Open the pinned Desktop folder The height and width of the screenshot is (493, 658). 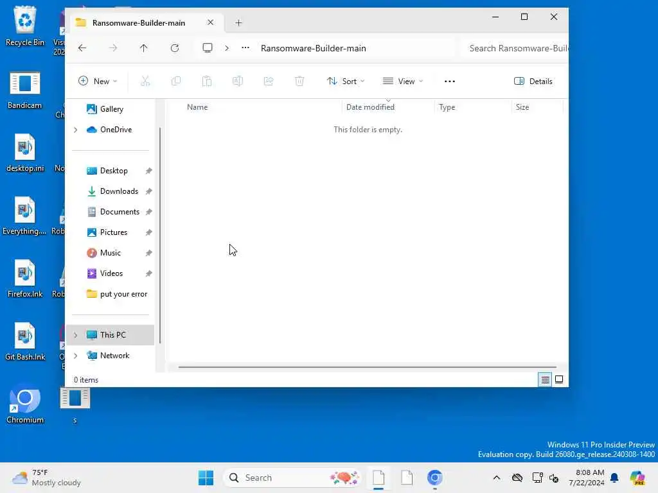pyautogui.click(x=113, y=171)
